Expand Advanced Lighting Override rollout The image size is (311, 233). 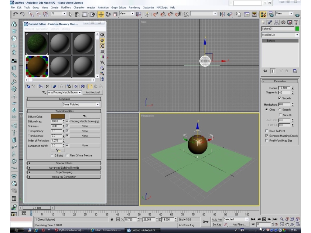click(x=64, y=167)
